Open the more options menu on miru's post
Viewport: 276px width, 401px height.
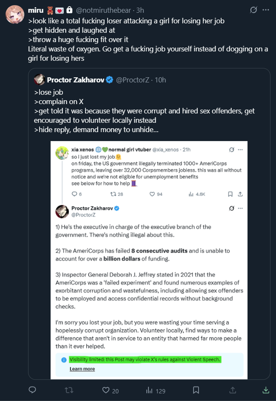click(x=266, y=10)
